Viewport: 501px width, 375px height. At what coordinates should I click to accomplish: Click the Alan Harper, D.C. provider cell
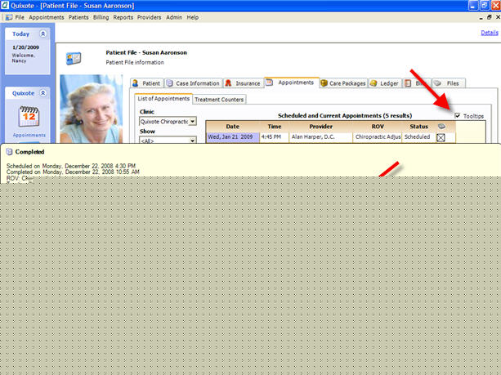pos(321,137)
